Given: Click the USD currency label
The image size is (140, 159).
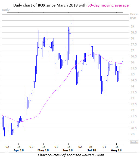Looking at the screenshot, I should click(133, 18).
